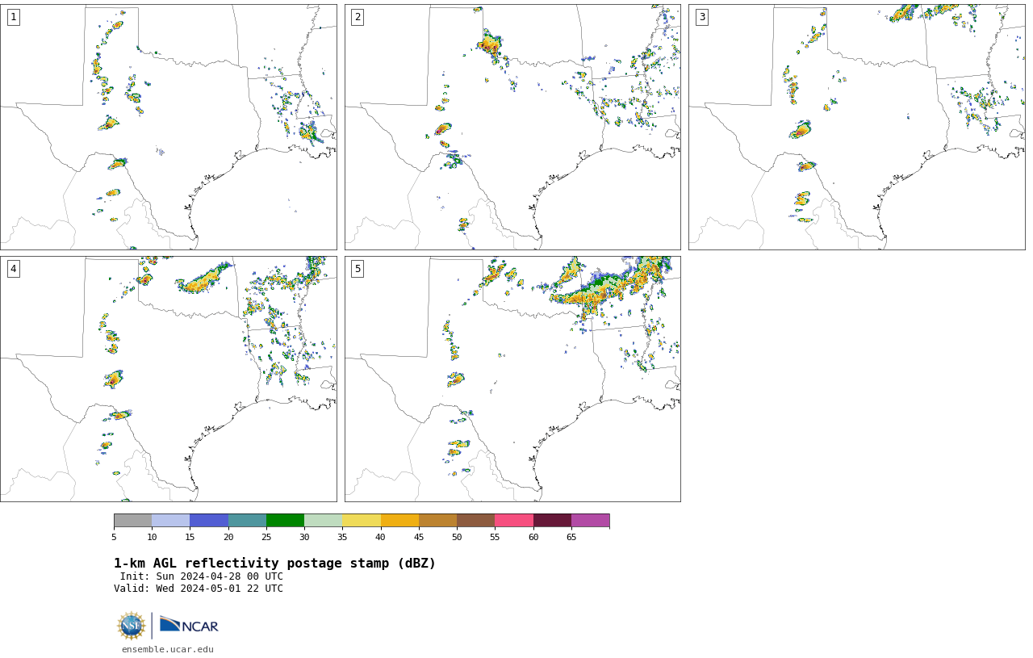Open ensemble member 5 reflectivity map
Viewport: 1033px width, 658px height.
[x=512, y=379]
